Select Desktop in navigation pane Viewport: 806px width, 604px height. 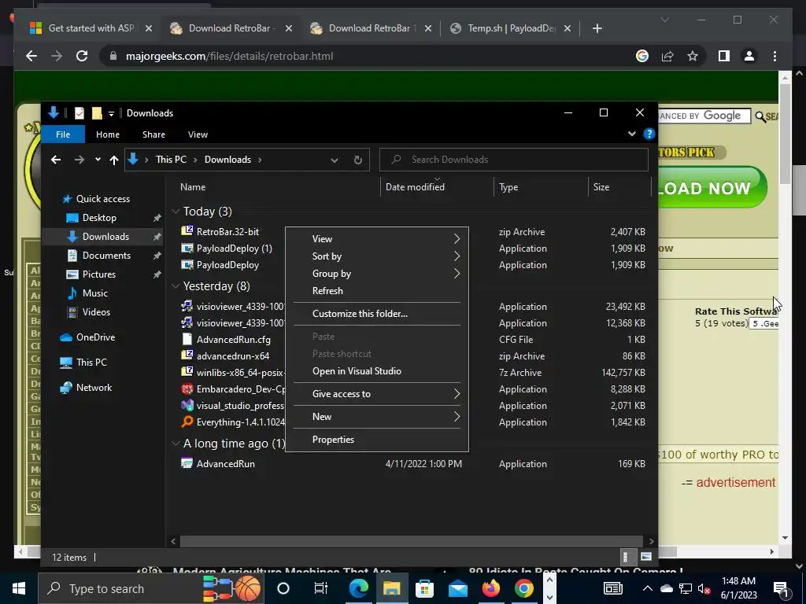pyautogui.click(x=99, y=218)
